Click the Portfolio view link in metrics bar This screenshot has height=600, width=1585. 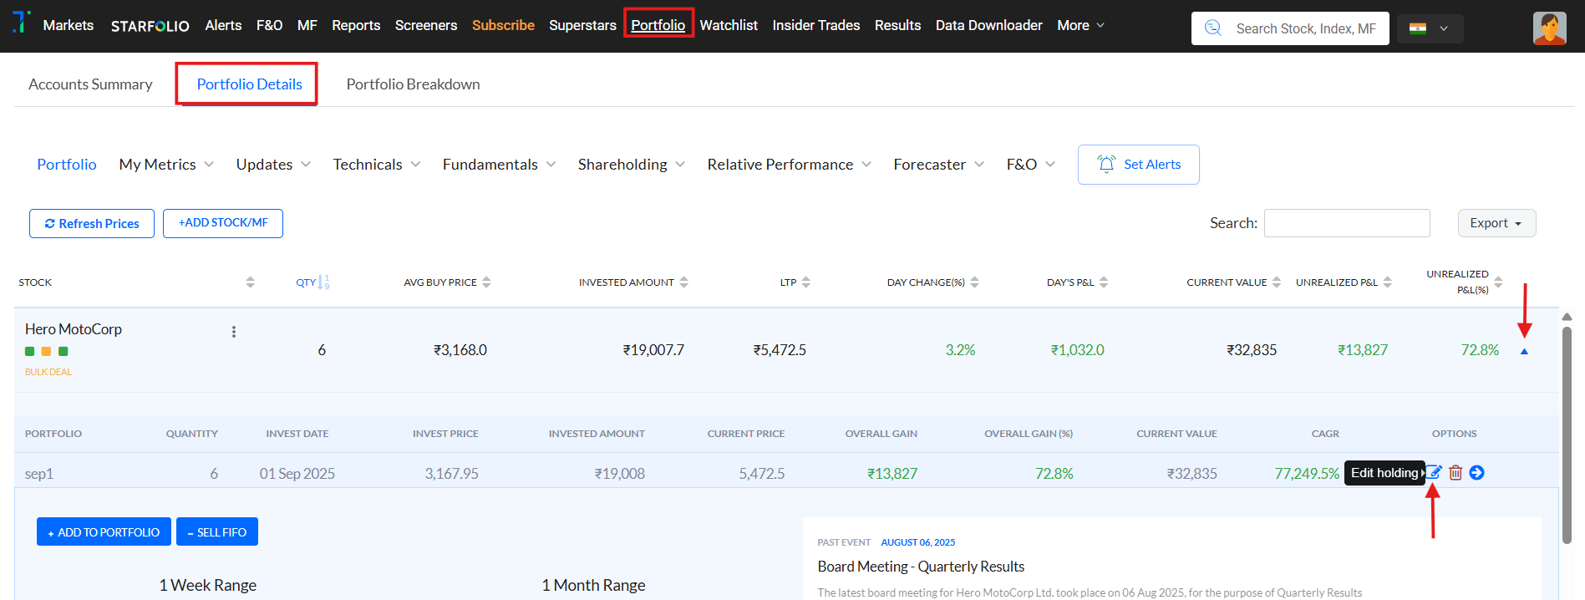click(67, 165)
